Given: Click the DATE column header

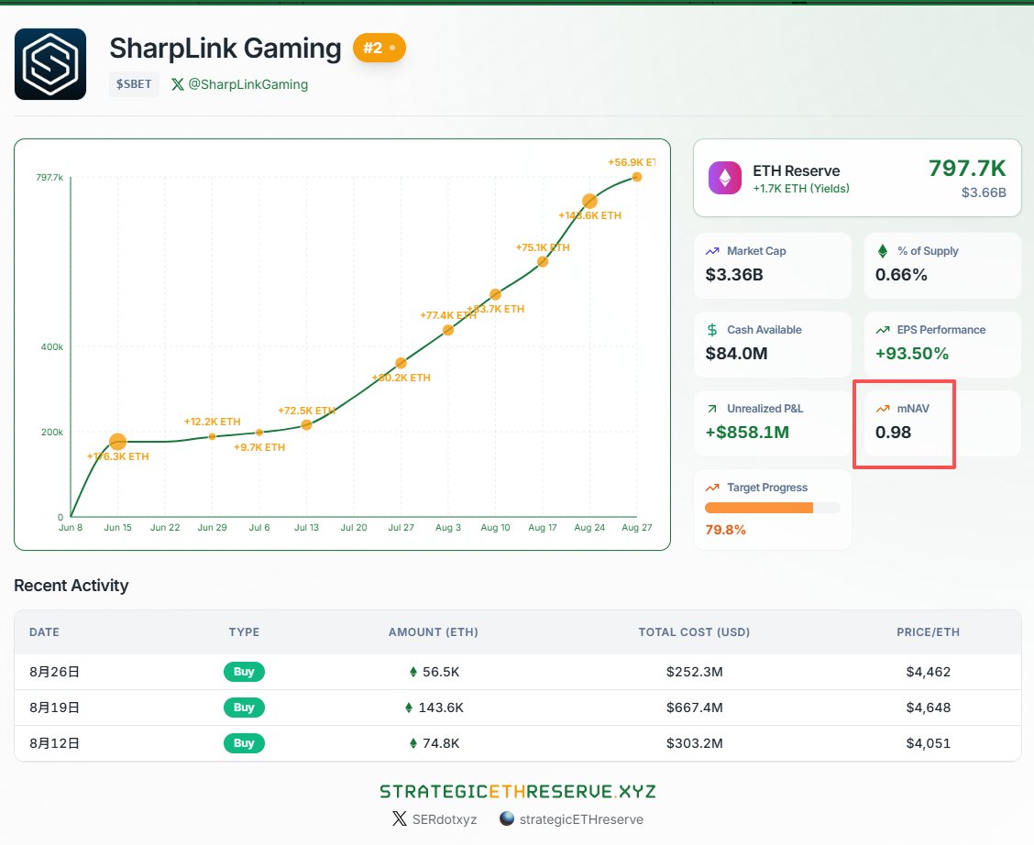Looking at the screenshot, I should [x=44, y=632].
